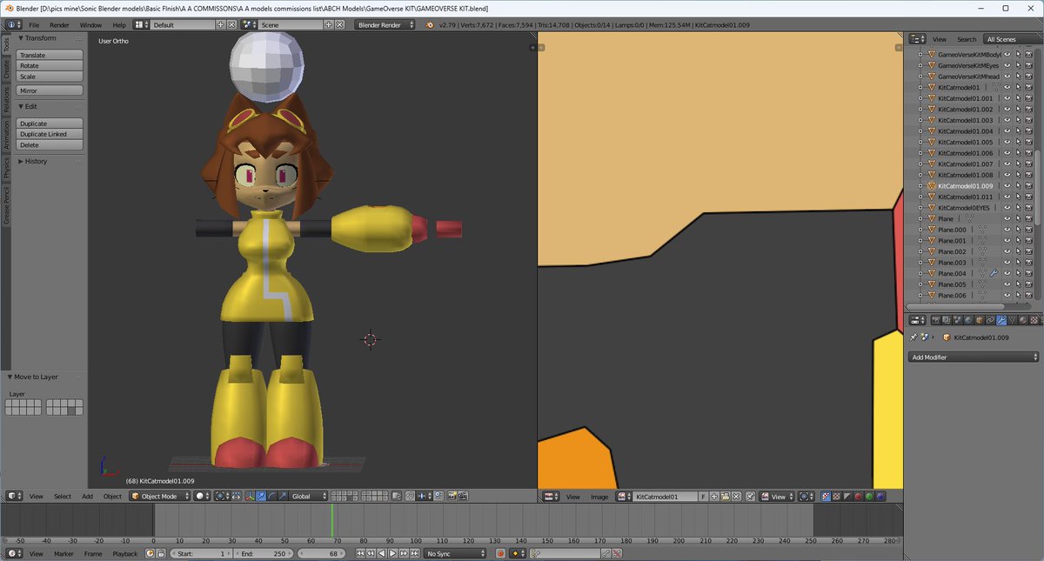The width and height of the screenshot is (1044, 561).
Task: Open the File menu
Action: click(x=34, y=24)
